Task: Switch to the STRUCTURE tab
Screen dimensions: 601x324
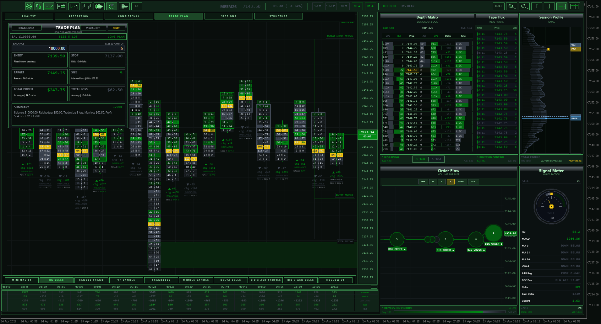Action: 278,16
